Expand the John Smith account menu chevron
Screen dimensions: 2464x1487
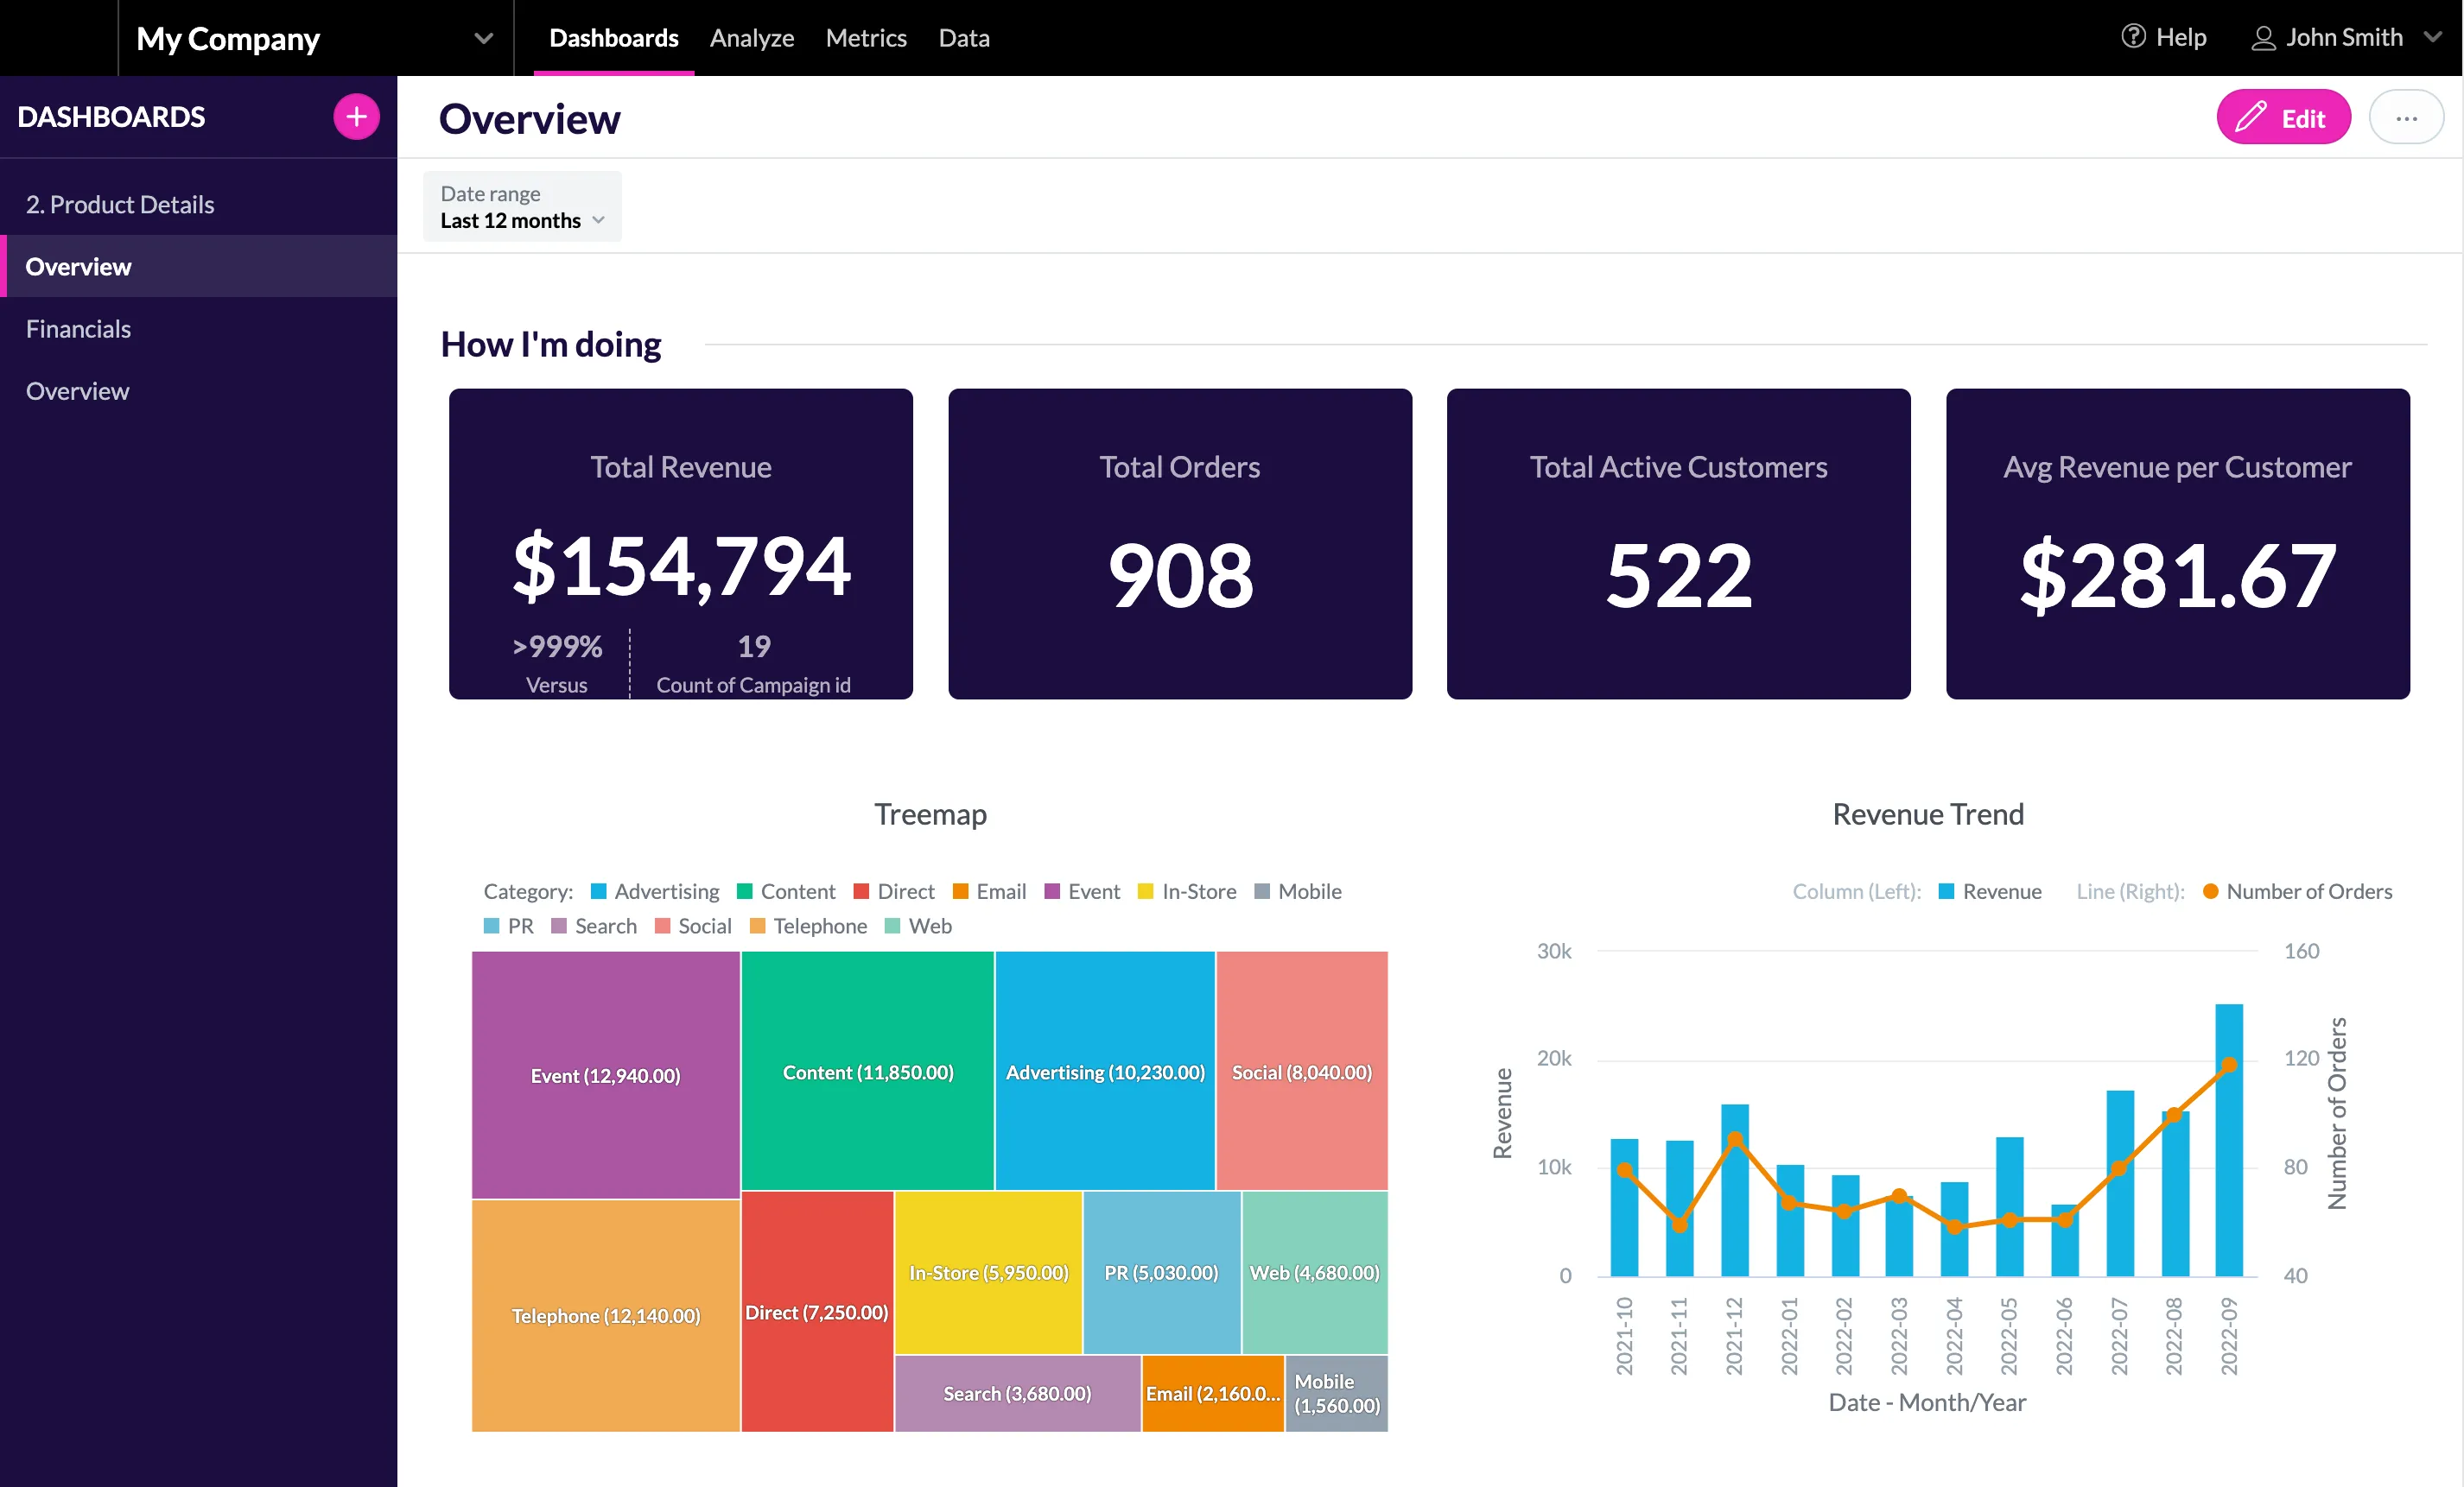(2434, 37)
